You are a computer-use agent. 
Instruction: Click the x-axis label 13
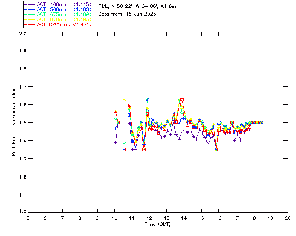click(166, 218)
